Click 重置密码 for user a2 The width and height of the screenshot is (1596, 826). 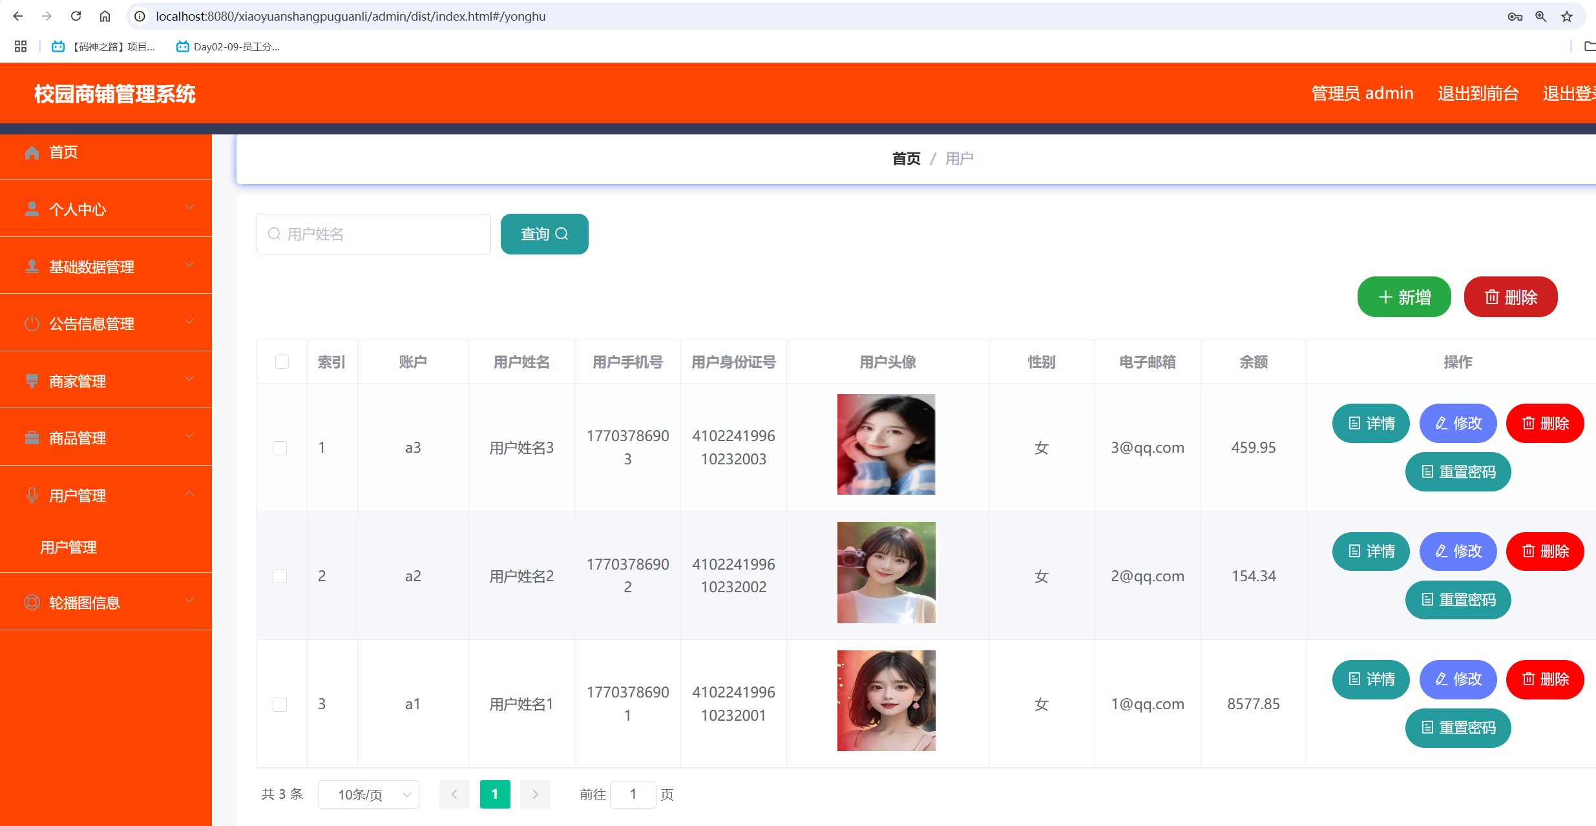click(x=1458, y=600)
